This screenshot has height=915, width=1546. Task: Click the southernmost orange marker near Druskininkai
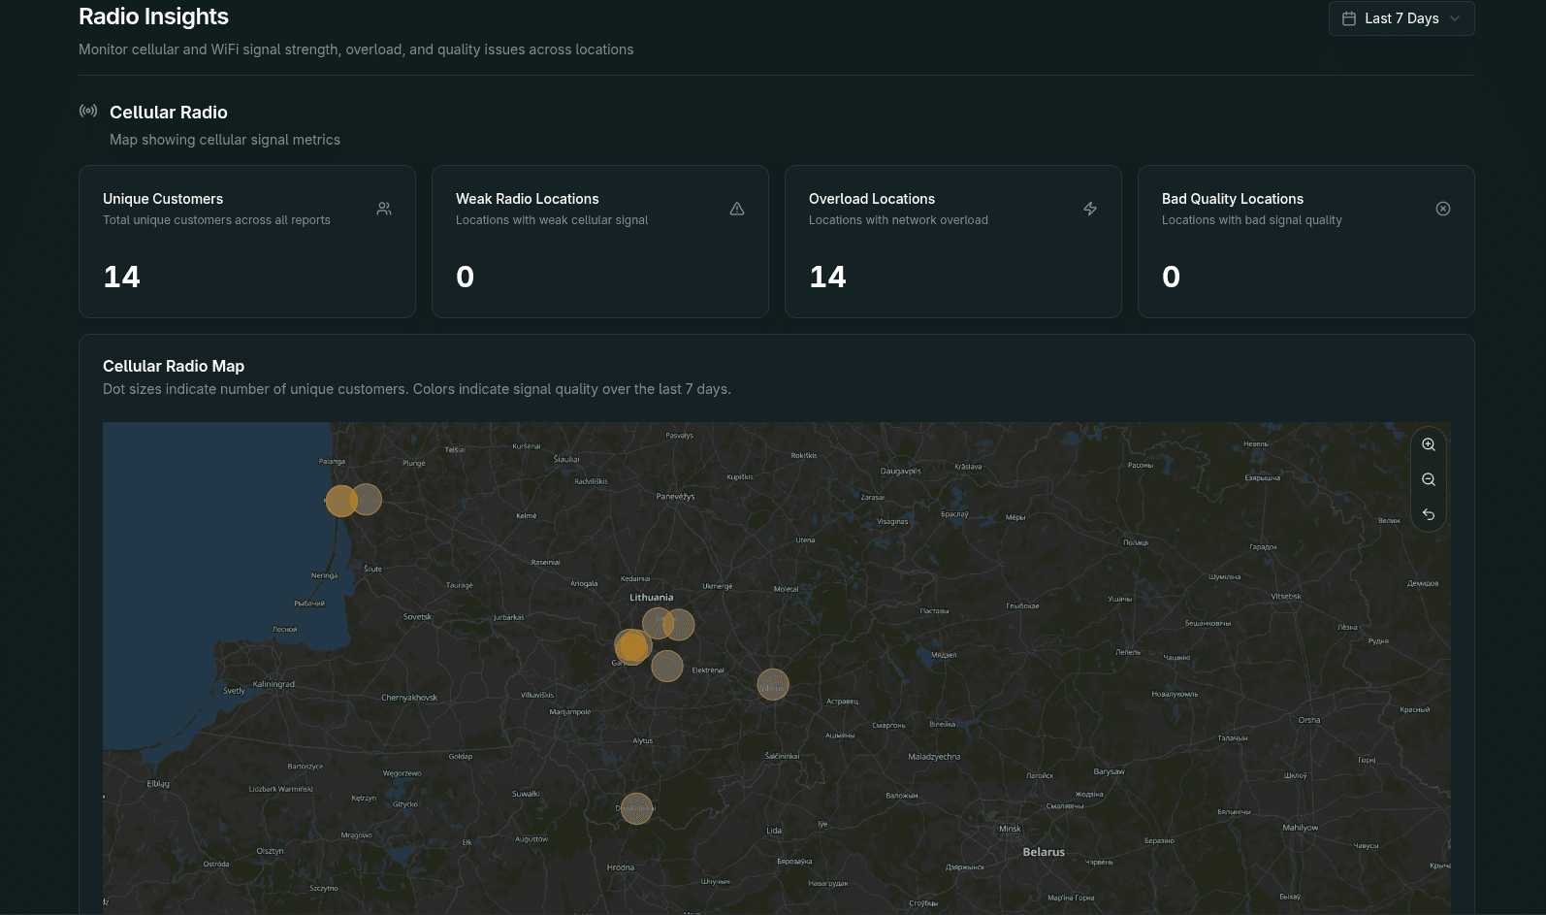click(636, 808)
